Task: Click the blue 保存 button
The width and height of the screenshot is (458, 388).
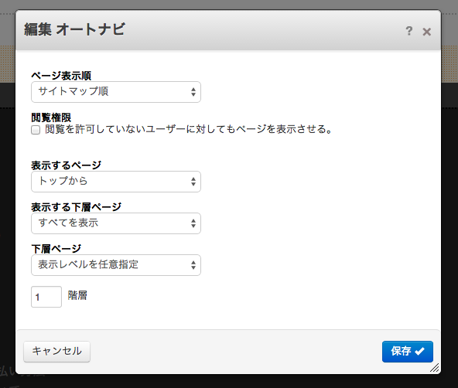Action: (x=408, y=352)
